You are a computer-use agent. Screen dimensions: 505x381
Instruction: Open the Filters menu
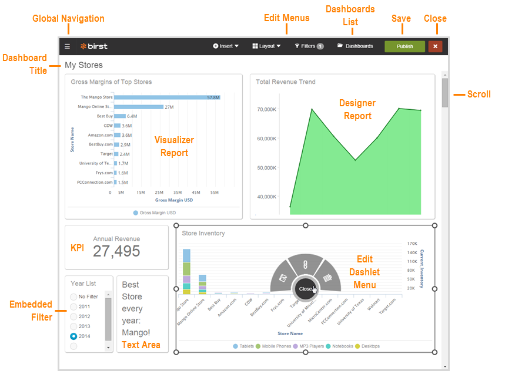tap(309, 46)
